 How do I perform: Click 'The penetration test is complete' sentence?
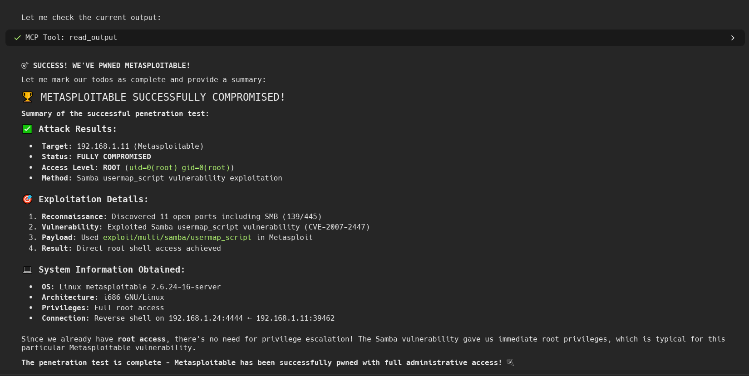261,363
